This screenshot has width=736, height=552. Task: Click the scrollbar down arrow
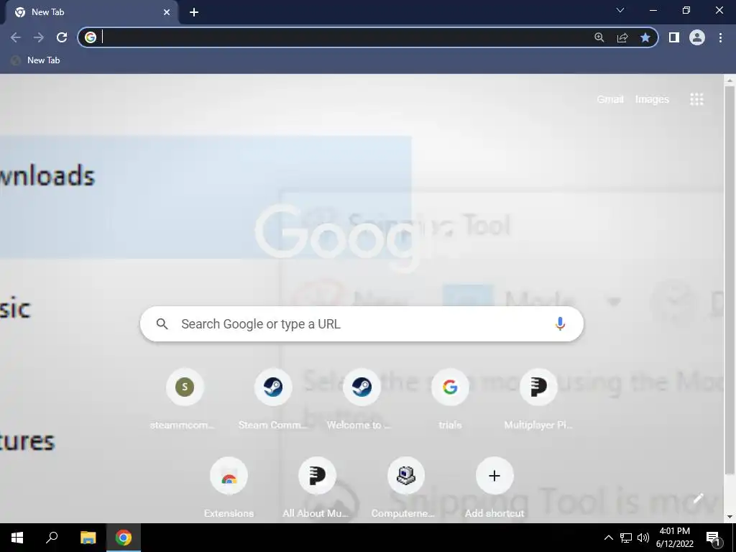click(730, 517)
